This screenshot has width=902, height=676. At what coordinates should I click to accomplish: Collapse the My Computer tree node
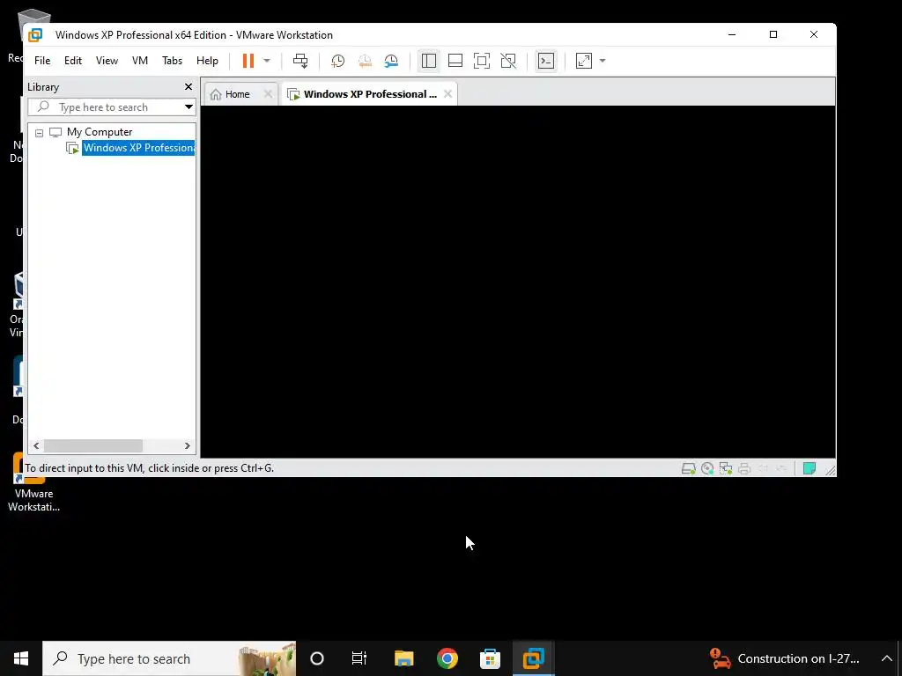click(39, 133)
